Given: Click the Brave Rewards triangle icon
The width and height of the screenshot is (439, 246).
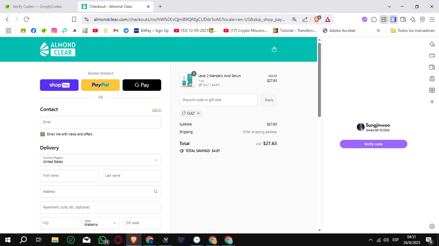Looking at the screenshot, I should click(327, 20).
